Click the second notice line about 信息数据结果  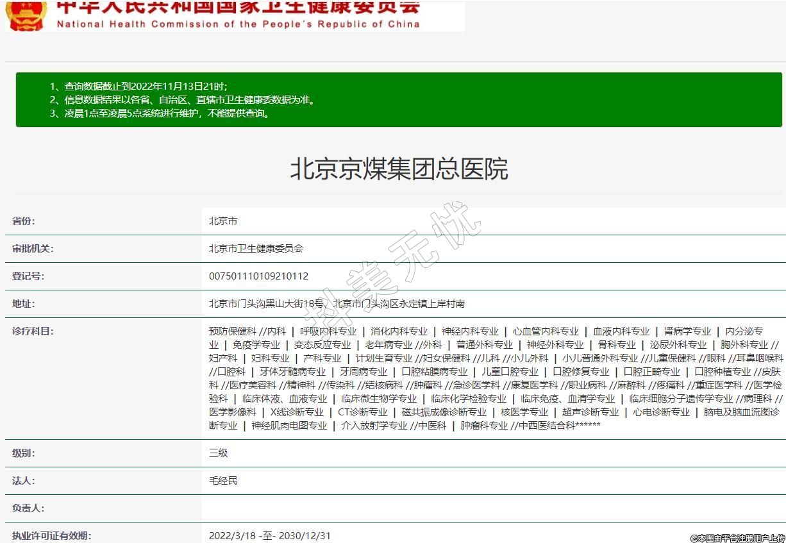click(183, 100)
